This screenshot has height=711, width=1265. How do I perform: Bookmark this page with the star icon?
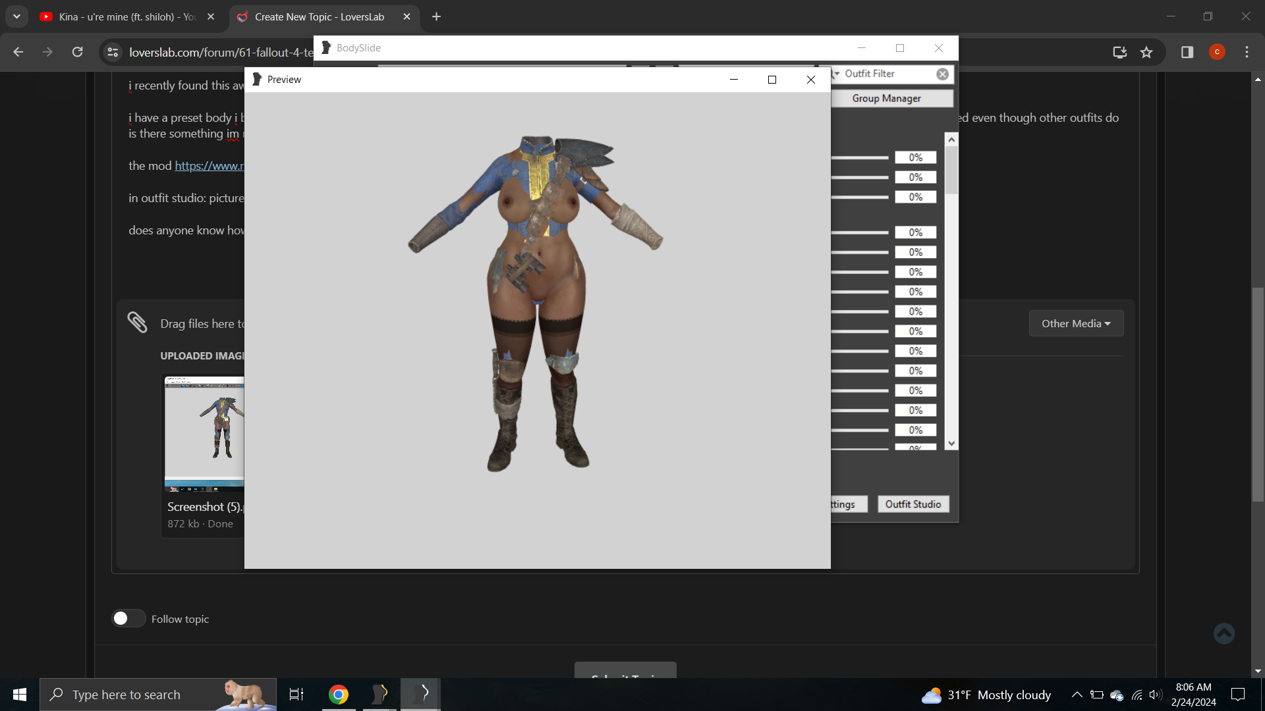pyautogui.click(x=1146, y=52)
